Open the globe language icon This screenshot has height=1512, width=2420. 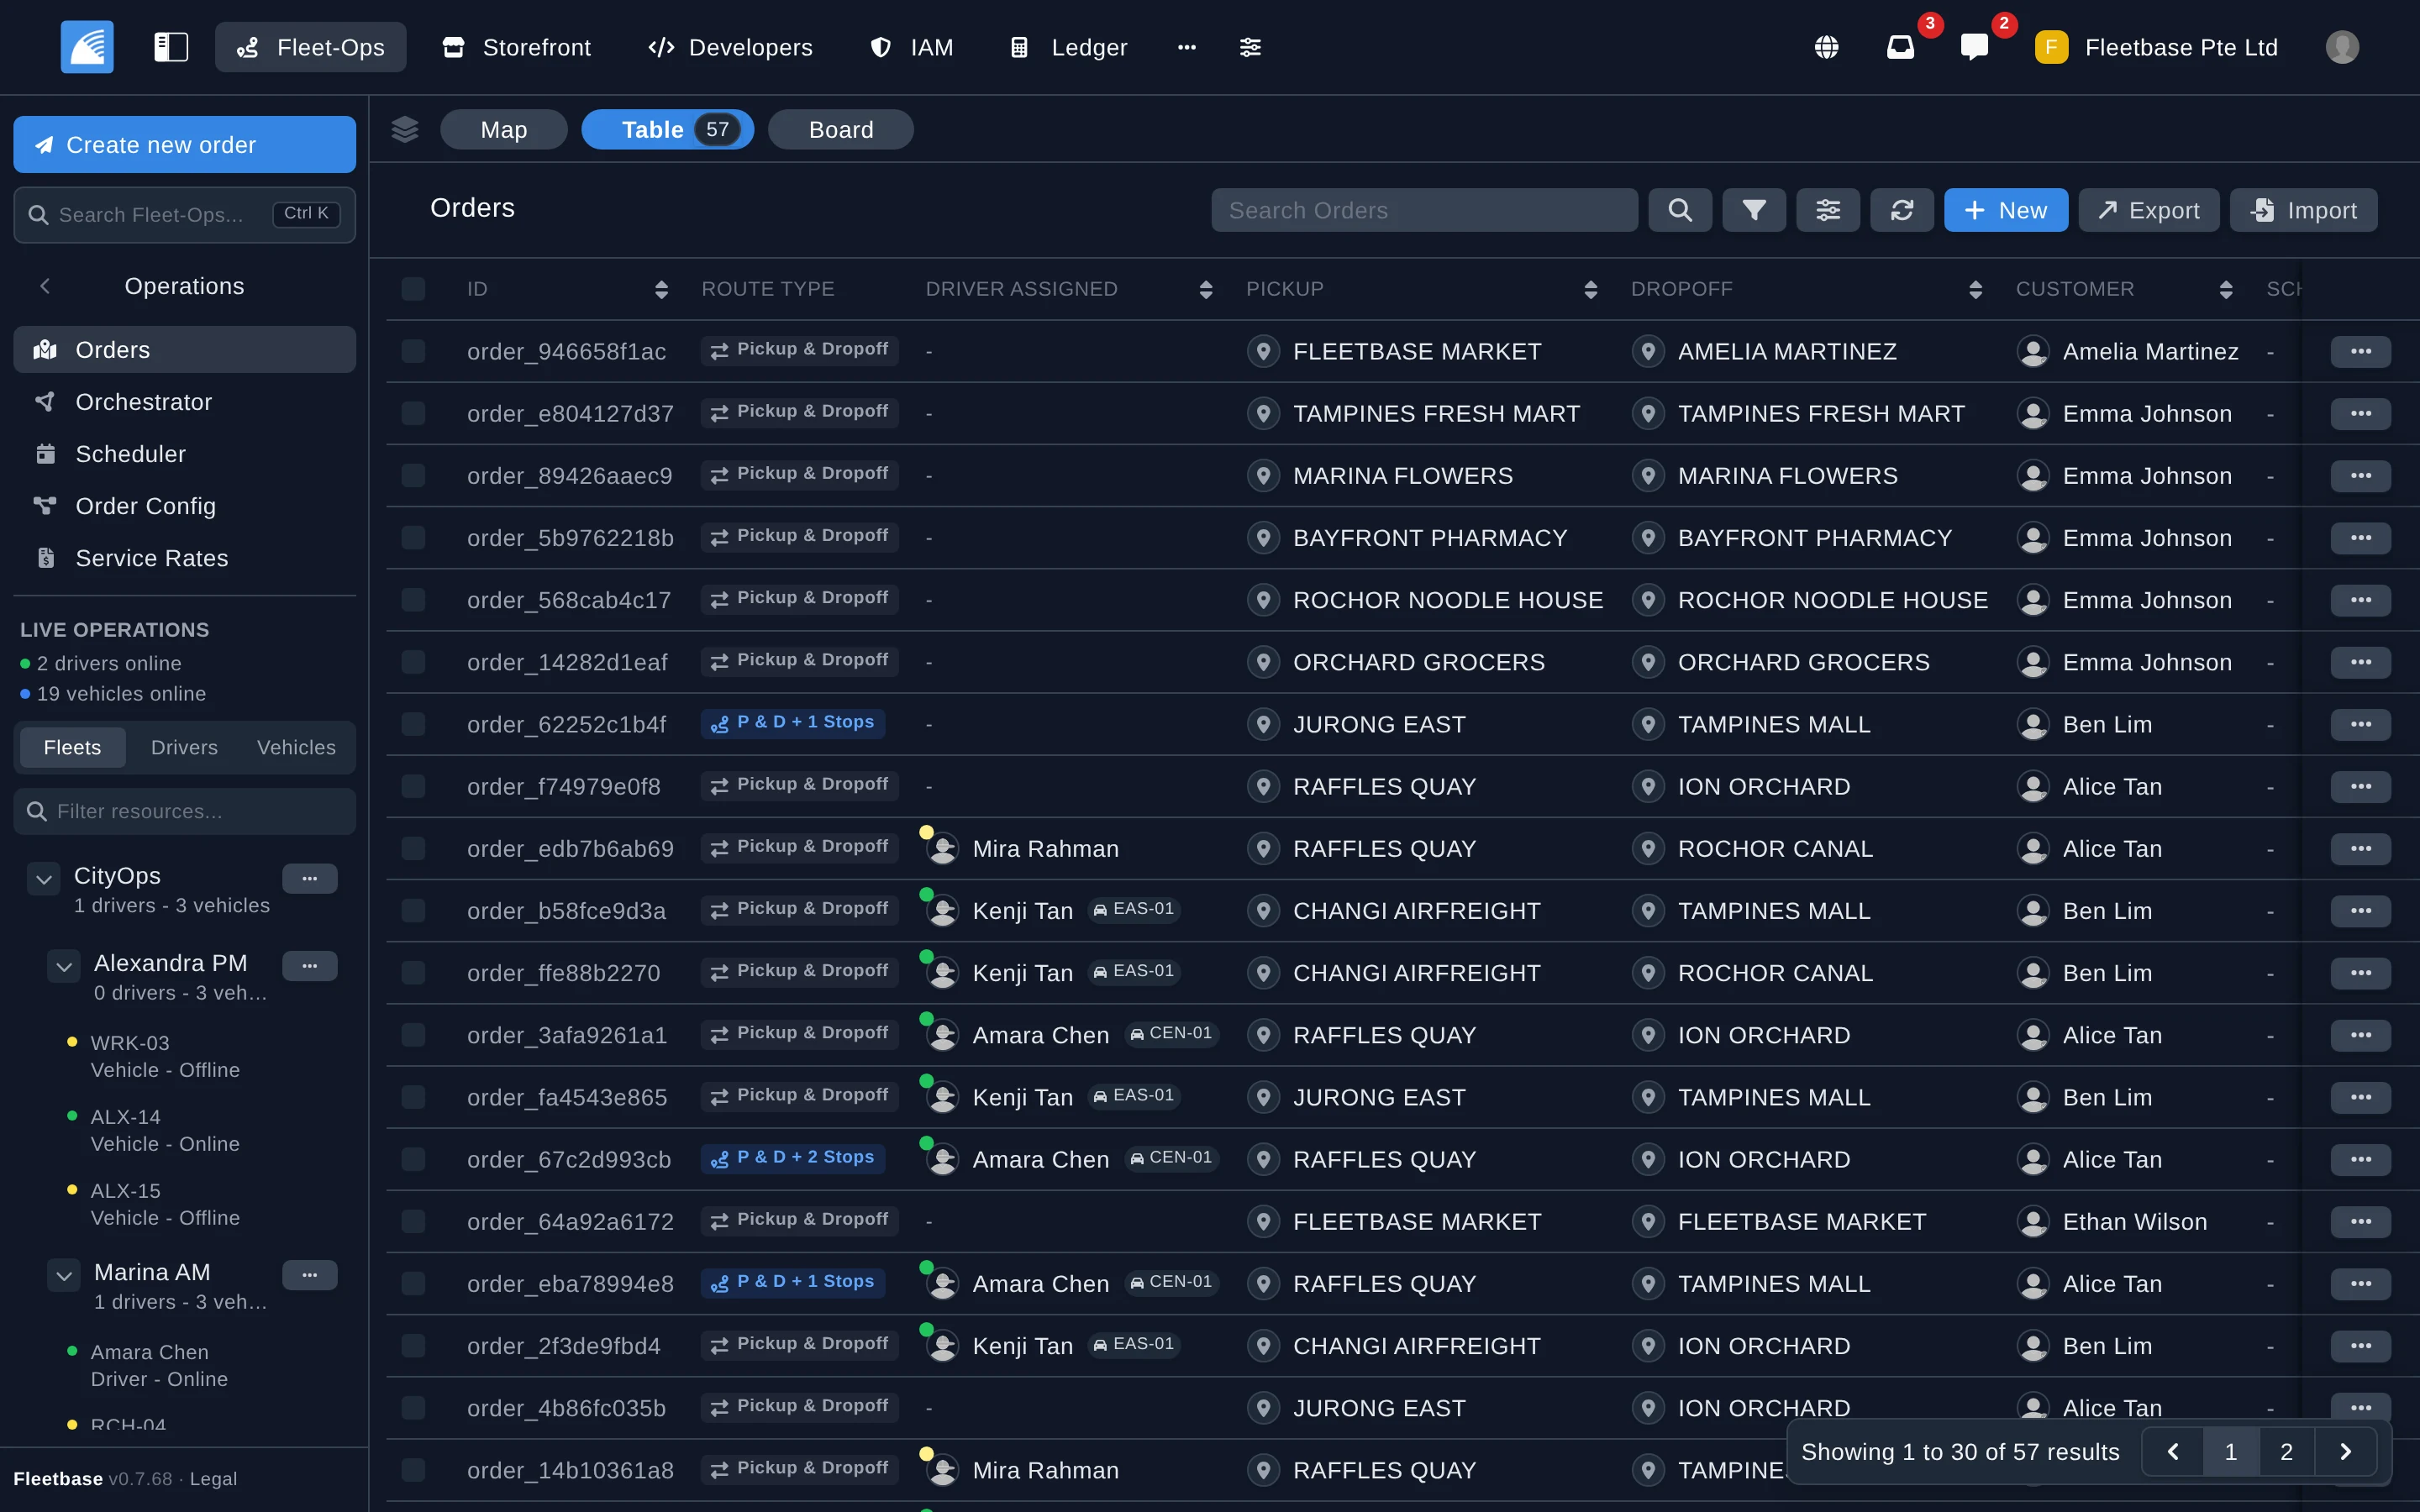(1826, 47)
